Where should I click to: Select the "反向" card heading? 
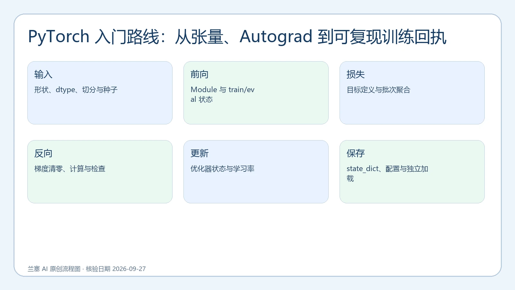click(x=43, y=153)
